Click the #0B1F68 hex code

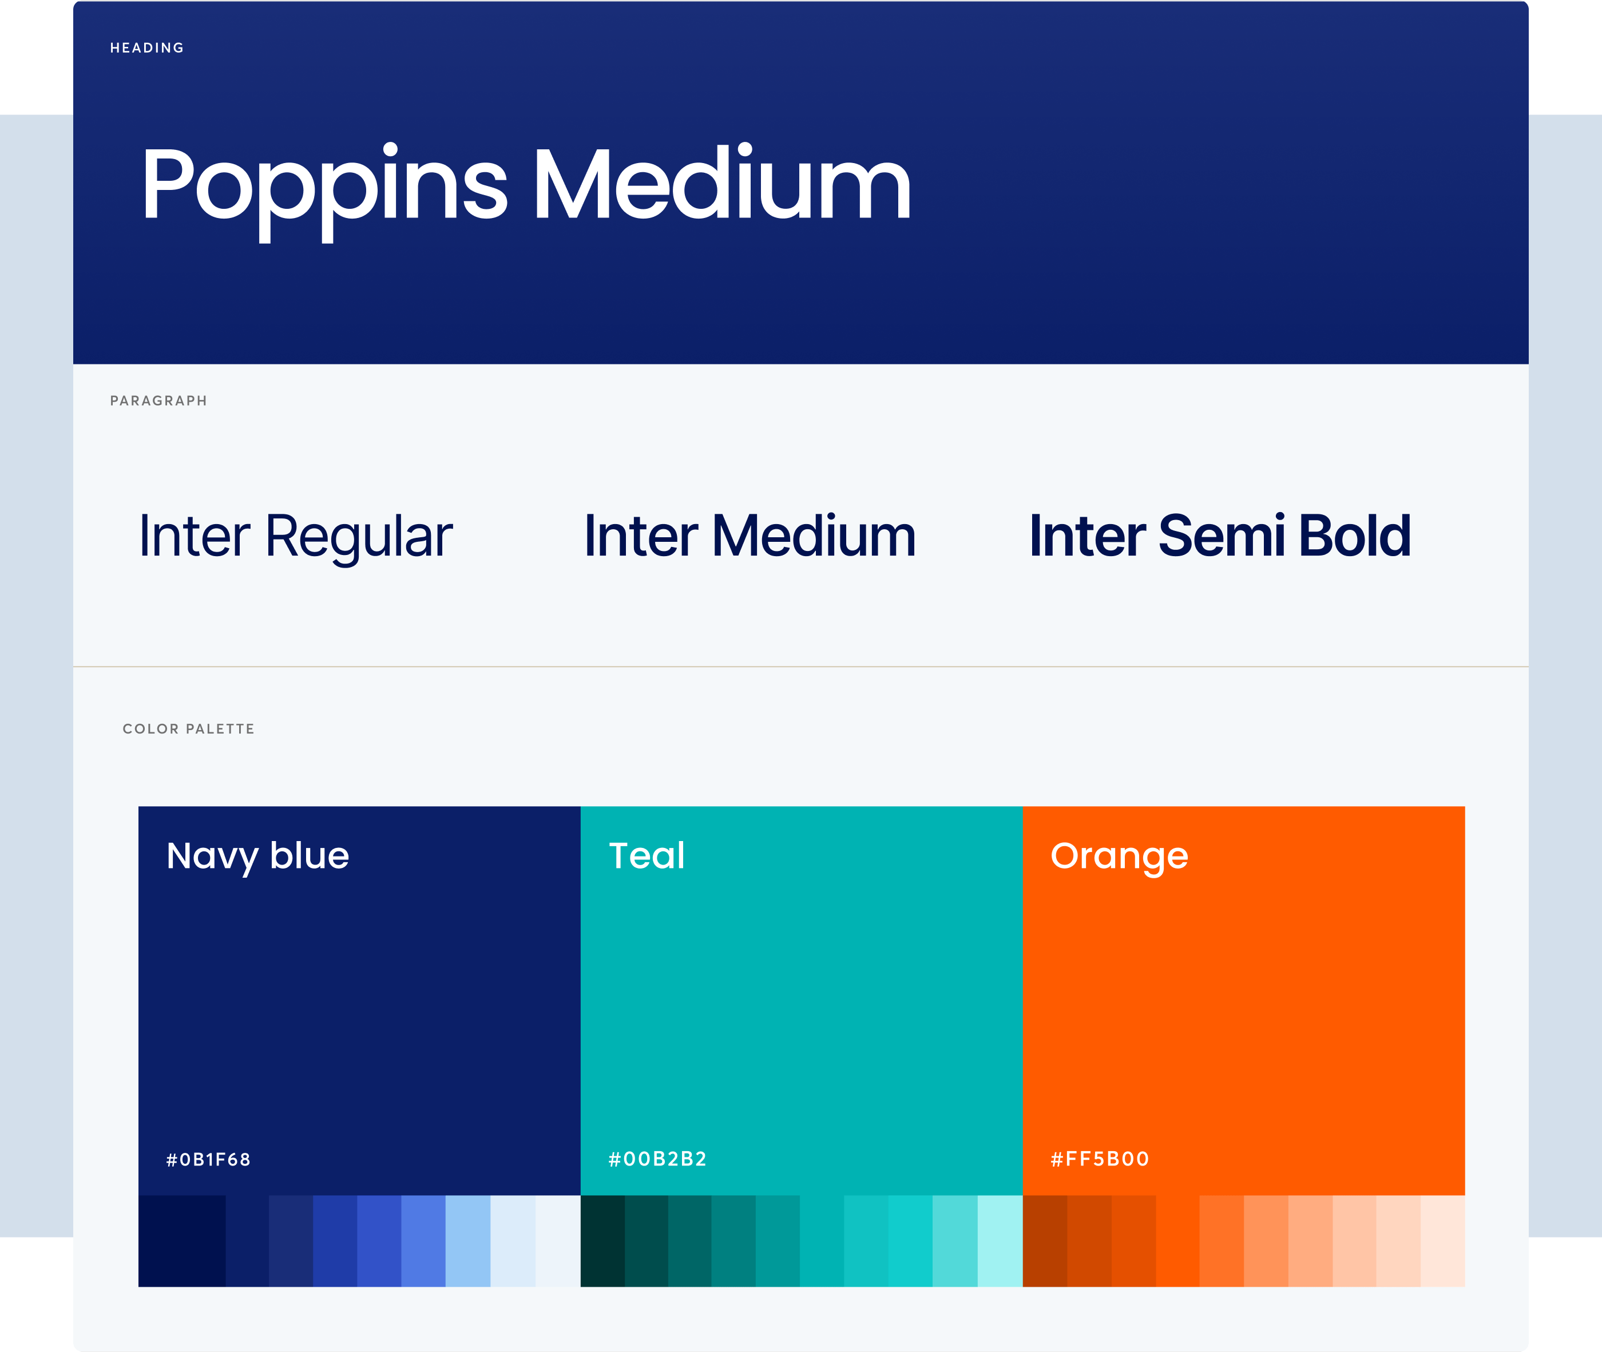pyautogui.click(x=208, y=1160)
